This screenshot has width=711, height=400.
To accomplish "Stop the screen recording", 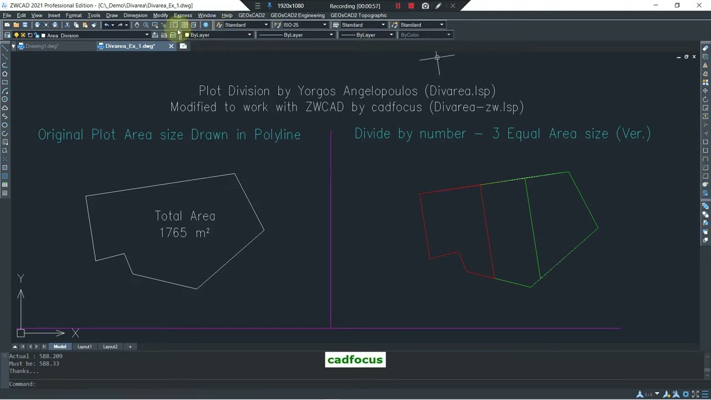I will click(411, 6).
